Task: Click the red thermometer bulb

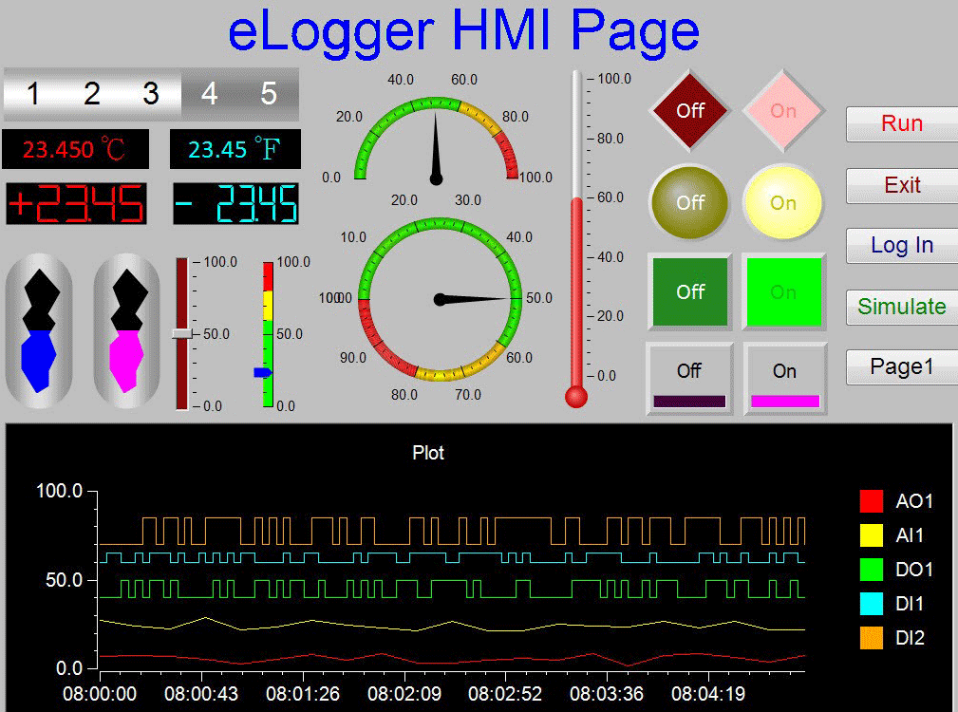Action: pyautogui.click(x=576, y=396)
